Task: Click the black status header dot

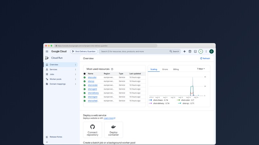Action: (85, 74)
